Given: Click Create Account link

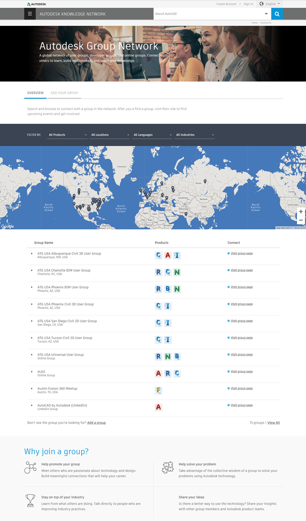Looking at the screenshot, I should [x=226, y=4].
